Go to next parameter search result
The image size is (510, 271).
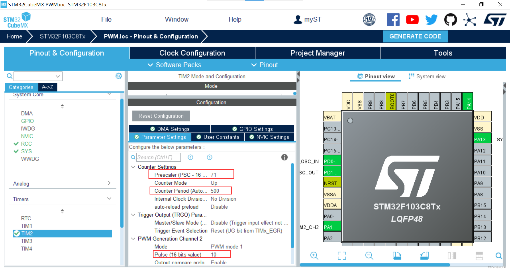210,157
